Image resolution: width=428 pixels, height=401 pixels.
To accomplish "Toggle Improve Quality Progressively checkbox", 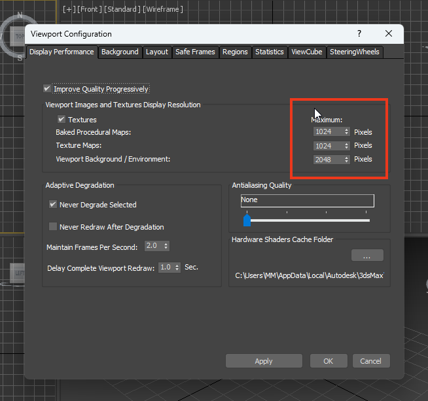I will click(x=47, y=89).
